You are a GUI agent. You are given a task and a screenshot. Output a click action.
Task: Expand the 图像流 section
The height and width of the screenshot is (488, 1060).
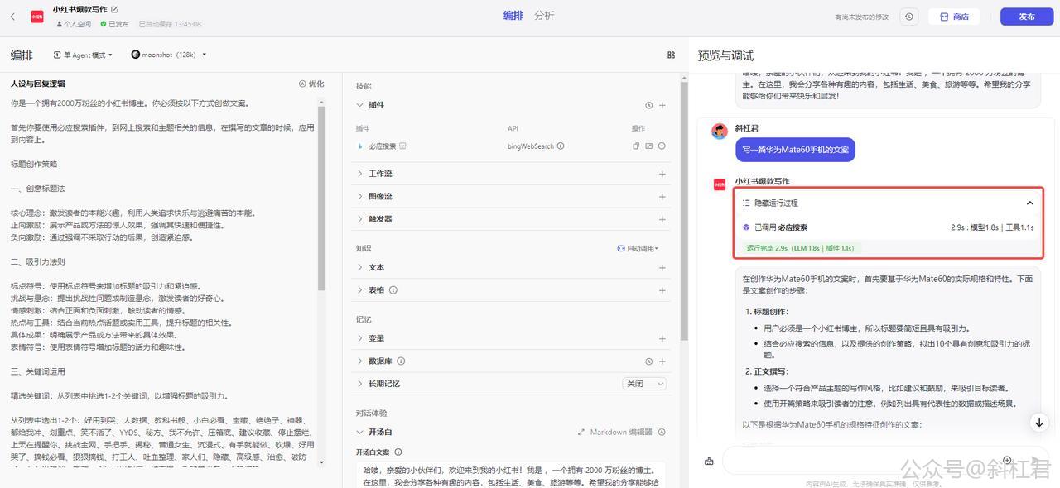pyautogui.click(x=360, y=197)
